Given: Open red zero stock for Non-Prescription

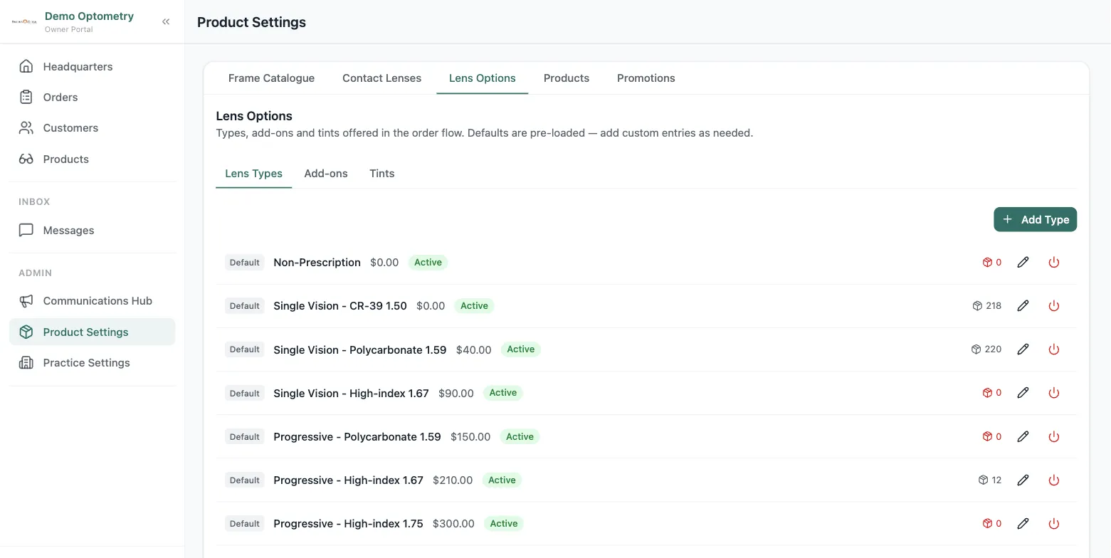Looking at the screenshot, I should (992, 262).
